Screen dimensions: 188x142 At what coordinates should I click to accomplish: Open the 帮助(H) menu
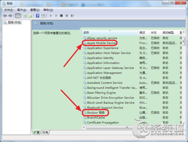(48, 10)
